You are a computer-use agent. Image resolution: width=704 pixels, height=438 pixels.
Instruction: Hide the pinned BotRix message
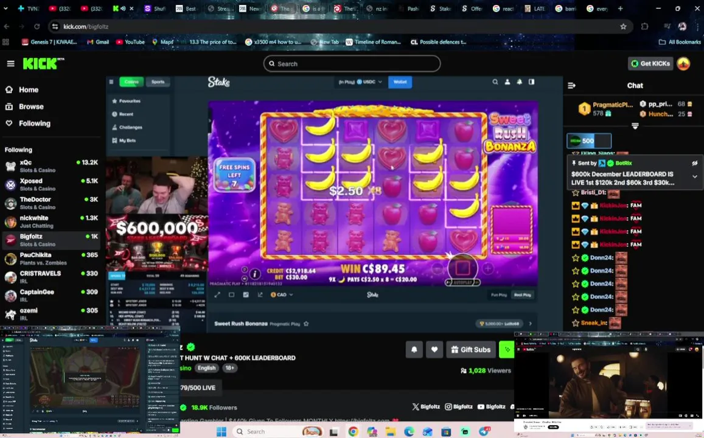click(x=695, y=164)
